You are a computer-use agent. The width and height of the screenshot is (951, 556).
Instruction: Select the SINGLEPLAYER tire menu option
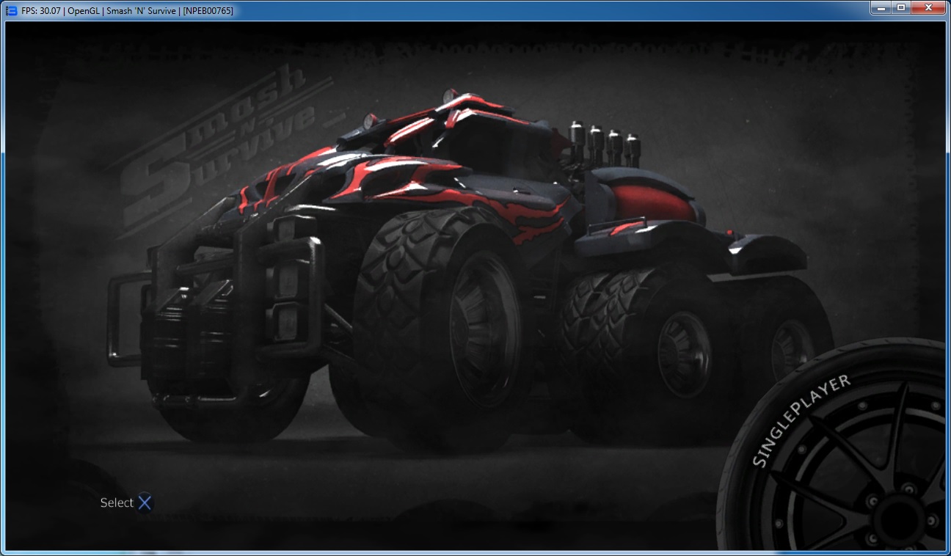(x=802, y=421)
